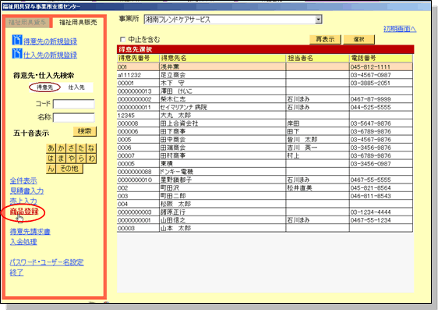Select customer row 町田二郎
438x310 pixels.
pos(264,196)
